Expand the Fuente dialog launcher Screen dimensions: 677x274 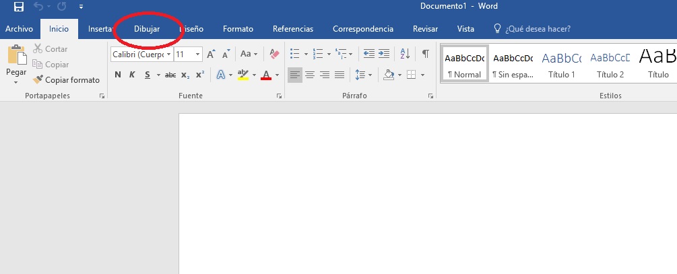click(x=279, y=97)
